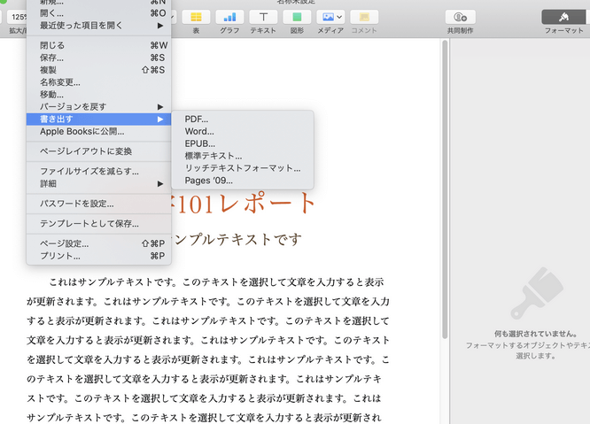Viewport: 590px width, 424px height.
Task: Click the 共同制作 (Collaborate) icon
Action: [x=460, y=17]
